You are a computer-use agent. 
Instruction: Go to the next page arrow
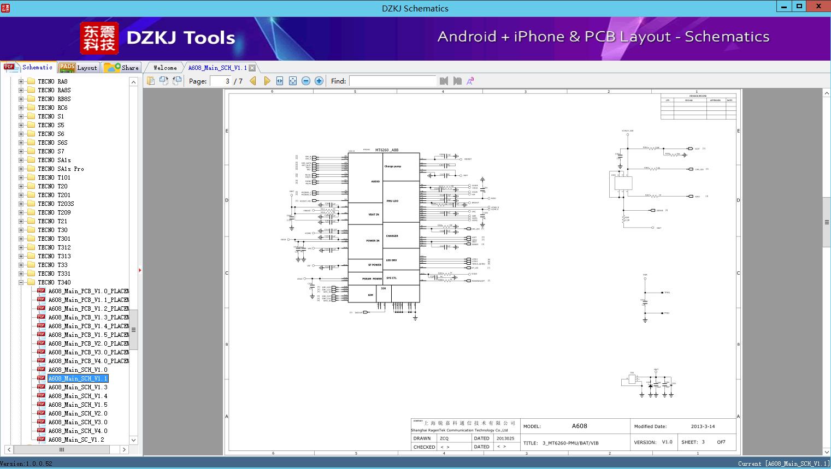267,81
